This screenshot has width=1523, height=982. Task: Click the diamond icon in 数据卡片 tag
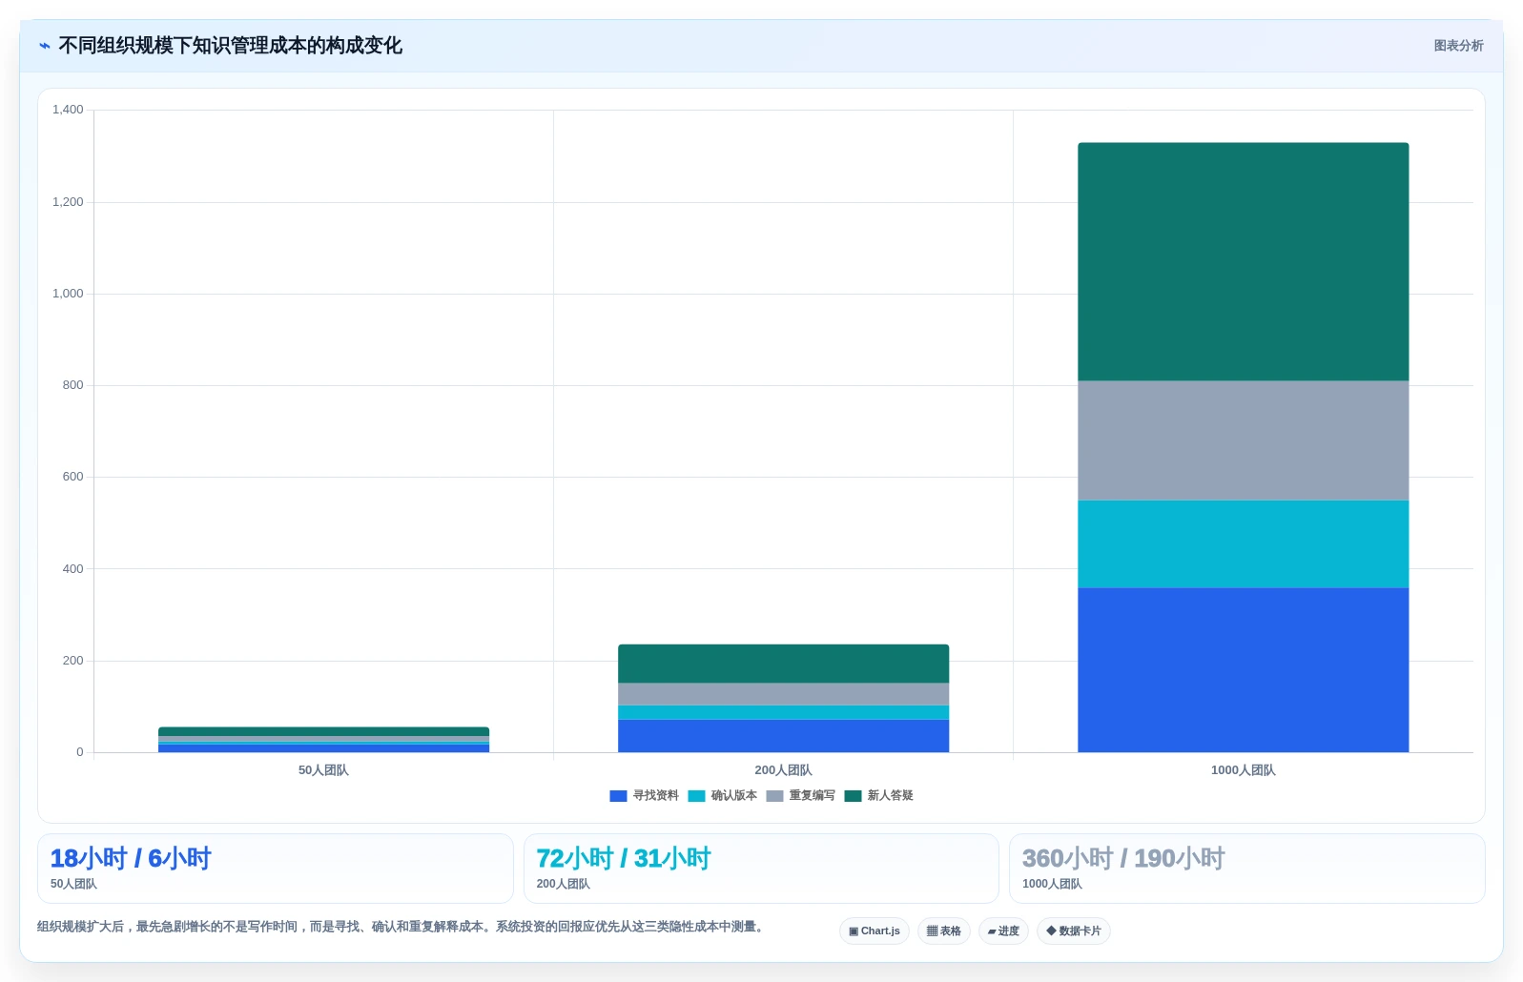[x=1051, y=931]
